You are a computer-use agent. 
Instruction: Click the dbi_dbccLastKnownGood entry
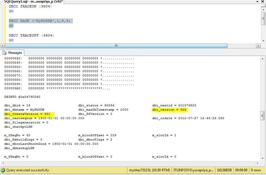[51, 144]
